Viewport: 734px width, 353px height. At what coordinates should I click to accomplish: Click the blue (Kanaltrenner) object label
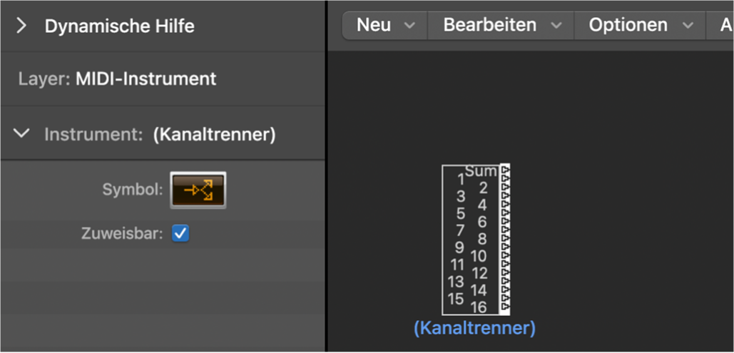(474, 328)
